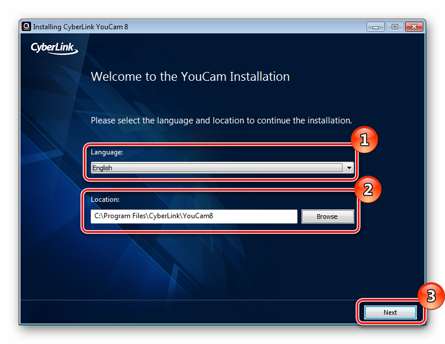Select the English language combo box
This screenshot has width=445, height=344.
222,167
